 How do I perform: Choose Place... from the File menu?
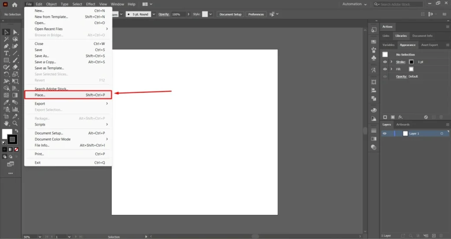pos(68,95)
